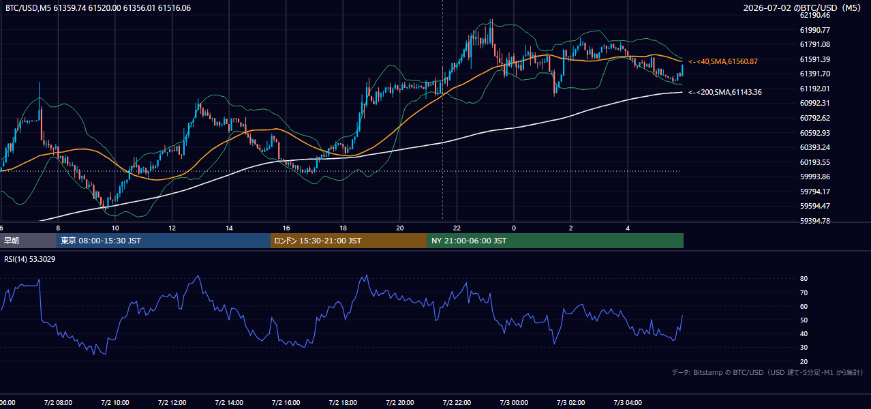The width and height of the screenshot is (871, 409).
Task: Click the Bitstamp data source attribution text
Action: click(767, 373)
